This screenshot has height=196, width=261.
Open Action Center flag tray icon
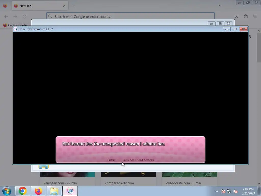click(x=223, y=191)
